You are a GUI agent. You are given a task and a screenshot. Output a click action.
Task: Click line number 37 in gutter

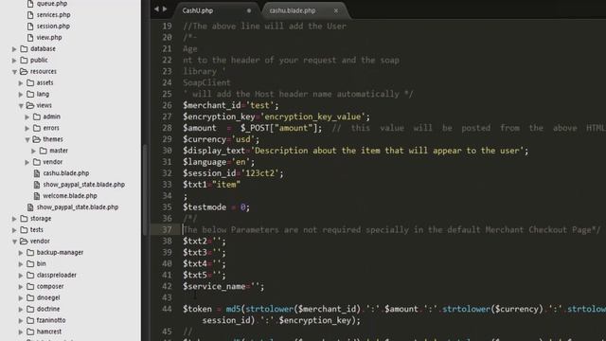tap(167, 229)
